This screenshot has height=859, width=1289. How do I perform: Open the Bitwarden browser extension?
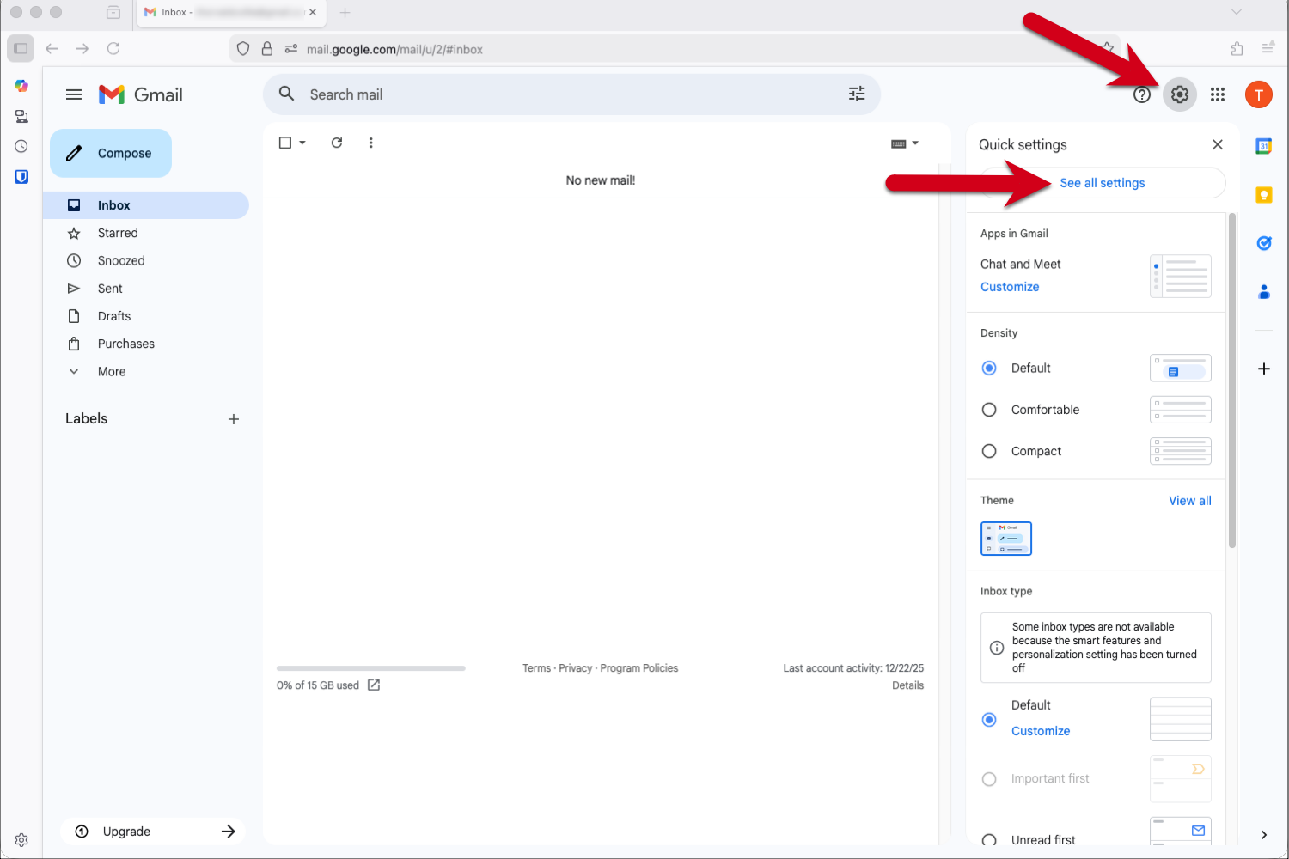21,176
